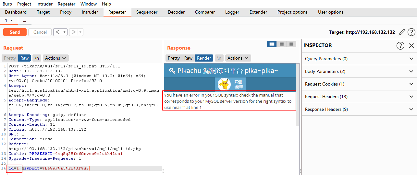Image resolution: width=417 pixels, height=175 pixels.
Task: Open the User options tab
Action: [x=331, y=12]
